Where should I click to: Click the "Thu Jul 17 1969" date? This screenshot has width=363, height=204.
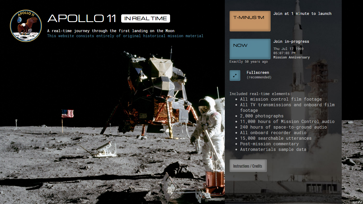point(288,49)
